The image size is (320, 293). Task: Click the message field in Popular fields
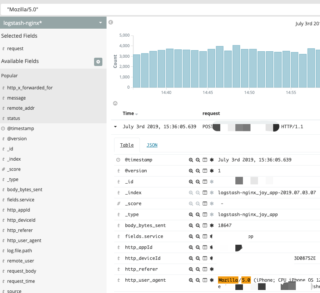click(x=17, y=98)
